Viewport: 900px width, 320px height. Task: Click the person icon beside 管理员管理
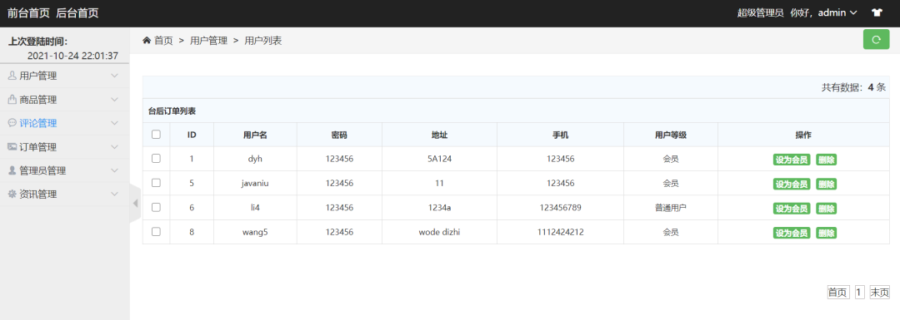[12, 170]
